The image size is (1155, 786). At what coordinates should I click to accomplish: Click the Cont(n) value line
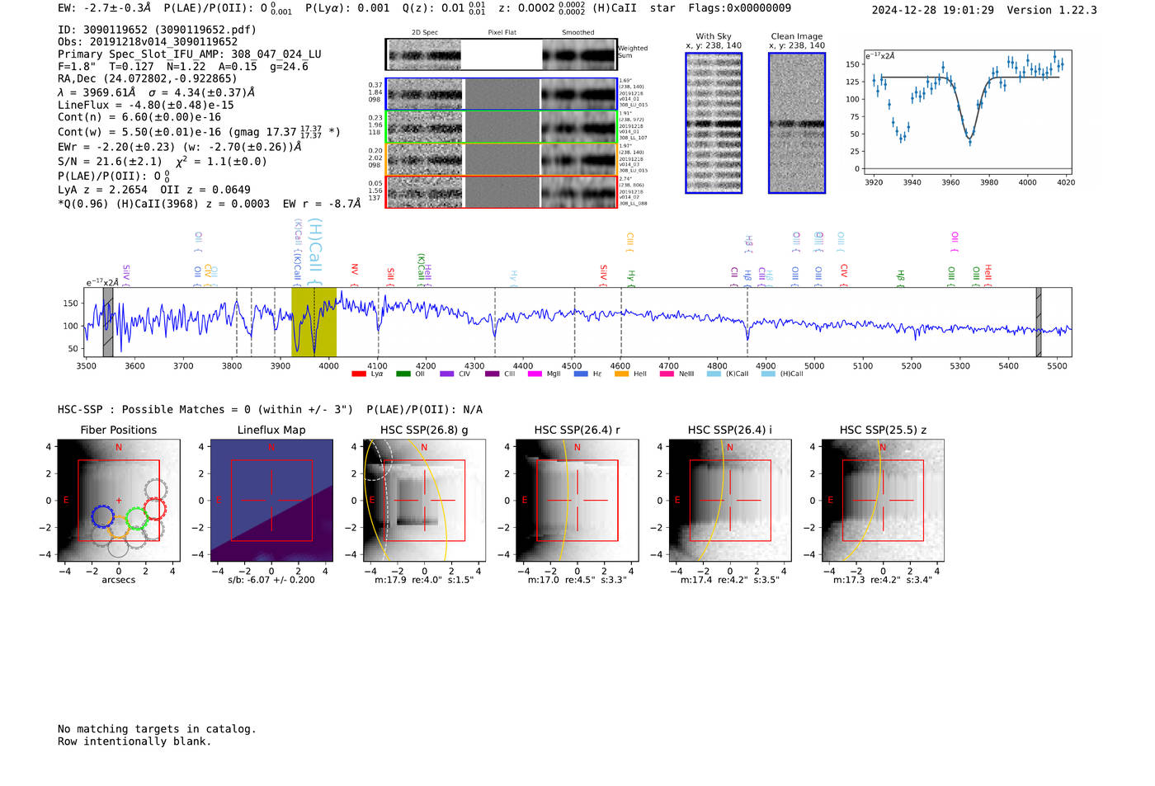click(x=139, y=117)
